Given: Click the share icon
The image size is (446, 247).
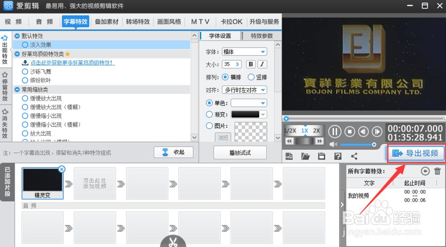Looking at the screenshot, I should (x=354, y=156).
